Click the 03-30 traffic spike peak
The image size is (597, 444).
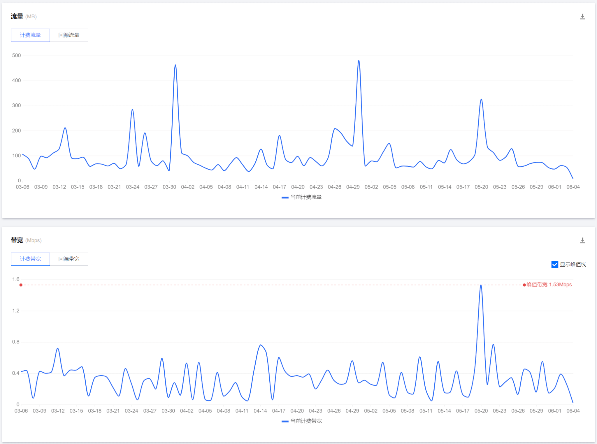175,65
